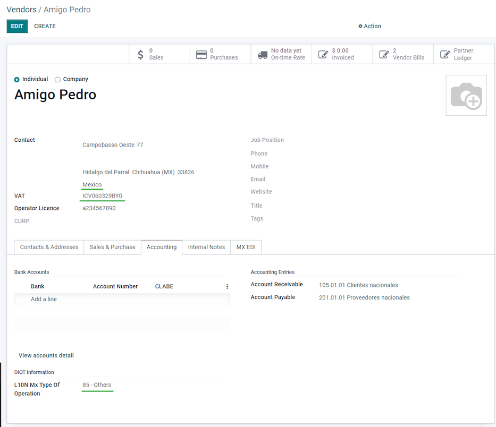
Task: Click Add a line in Bank Accounts
Action: tap(44, 299)
